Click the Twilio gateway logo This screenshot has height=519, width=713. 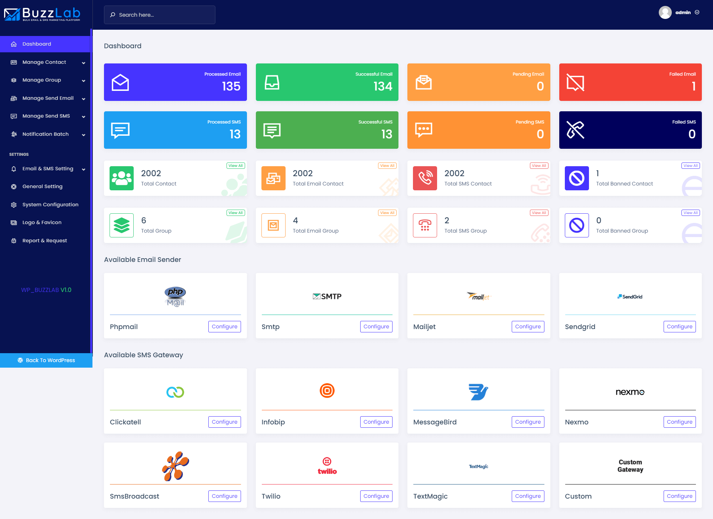coord(327,466)
